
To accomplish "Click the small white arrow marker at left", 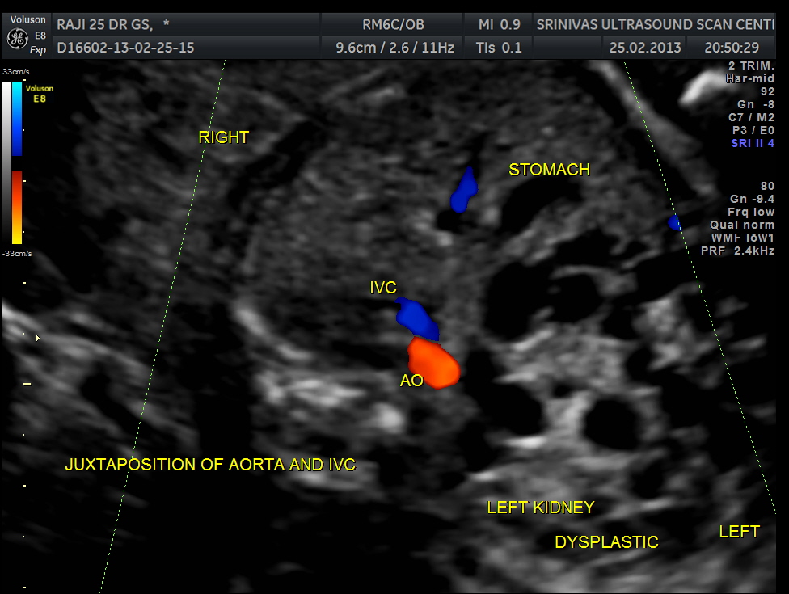I will (x=36, y=338).
